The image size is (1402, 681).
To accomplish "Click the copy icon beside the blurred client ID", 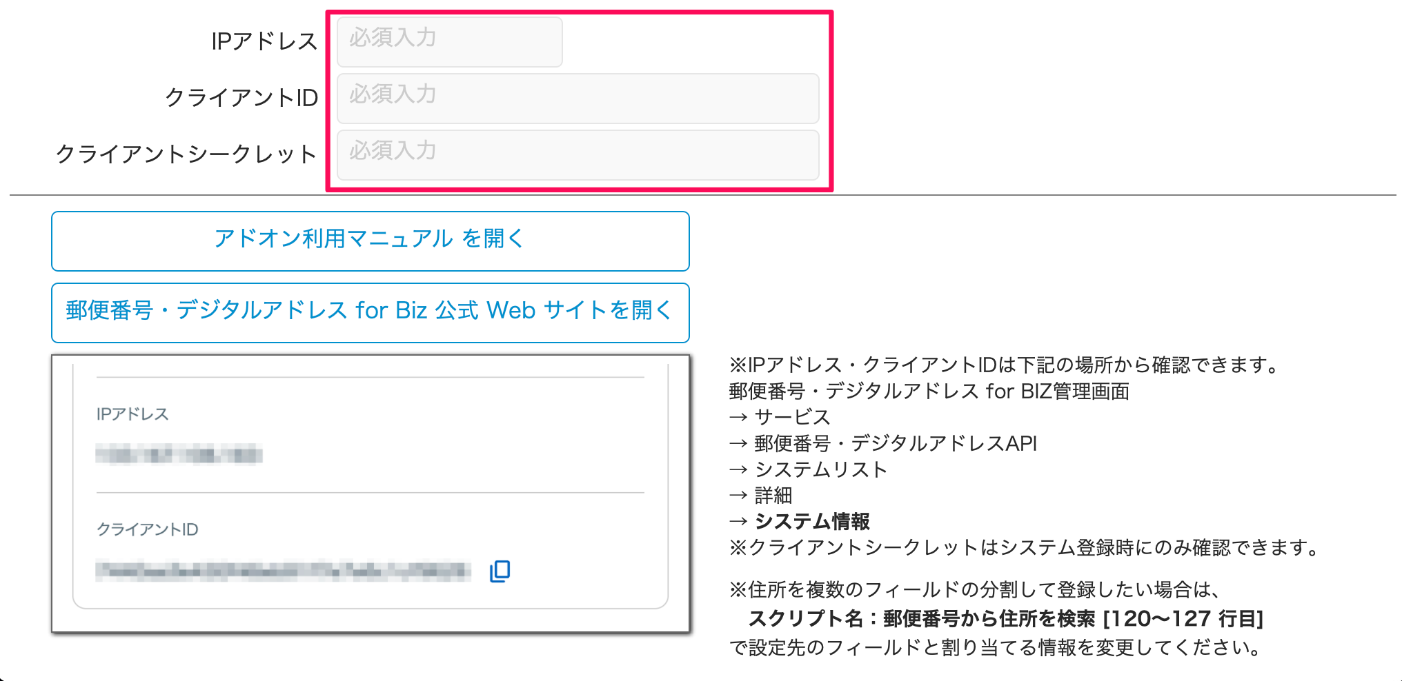I will tap(500, 571).
